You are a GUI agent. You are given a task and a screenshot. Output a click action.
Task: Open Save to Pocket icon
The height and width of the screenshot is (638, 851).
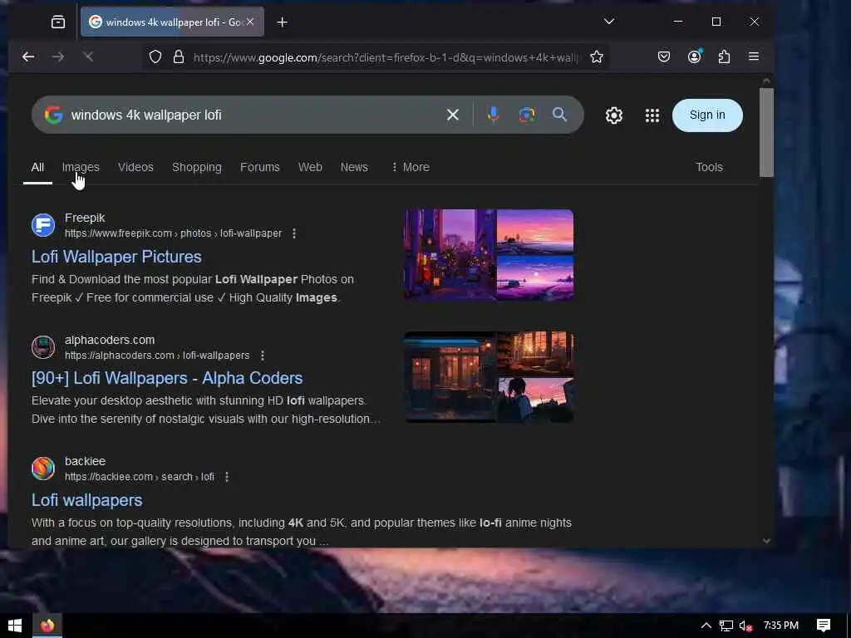click(x=664, y=56)
